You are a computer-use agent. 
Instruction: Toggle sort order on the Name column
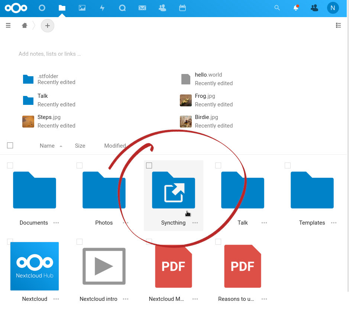[47, 146]
